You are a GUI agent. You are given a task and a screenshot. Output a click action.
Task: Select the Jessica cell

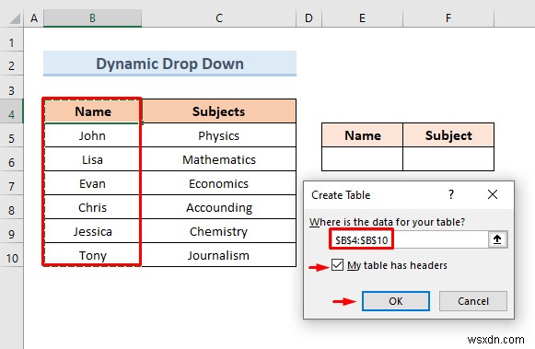pos(92,231)
